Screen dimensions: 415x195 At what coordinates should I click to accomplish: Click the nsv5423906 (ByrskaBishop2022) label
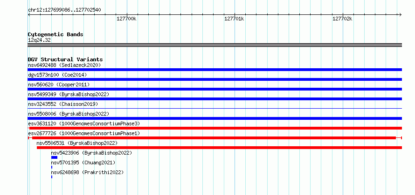click(x=91, y=153)
